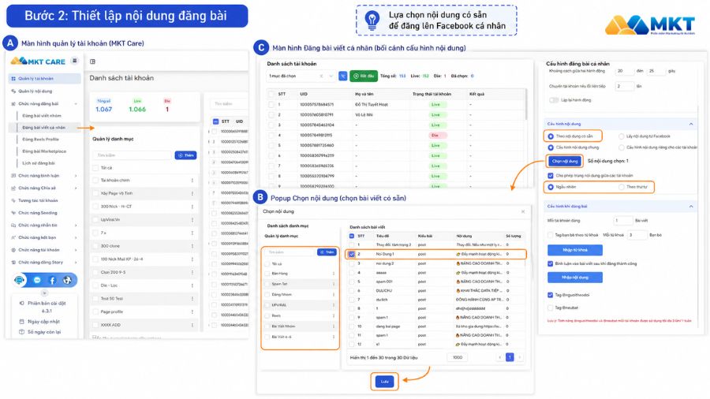This screenshot has width=710, height=399.
Task: Click page size field showing 1000 in popup
Action: pos(458,357)
